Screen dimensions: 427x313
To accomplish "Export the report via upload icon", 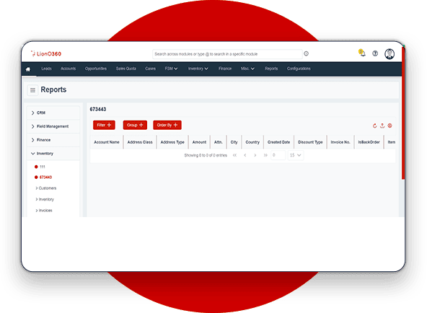I will (382, 125).
